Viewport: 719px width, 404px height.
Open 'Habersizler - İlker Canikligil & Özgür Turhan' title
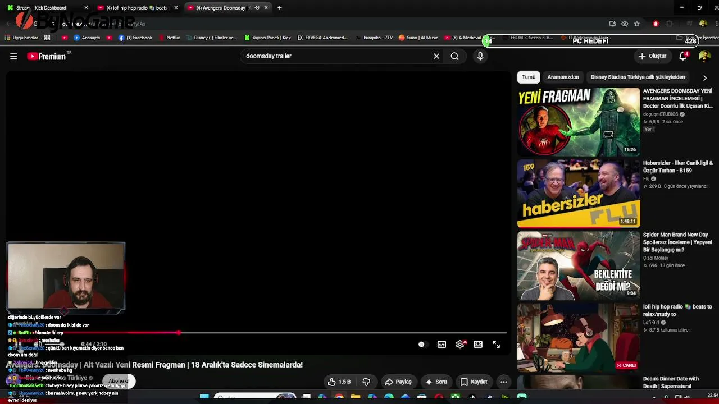[x=677, y=167]
